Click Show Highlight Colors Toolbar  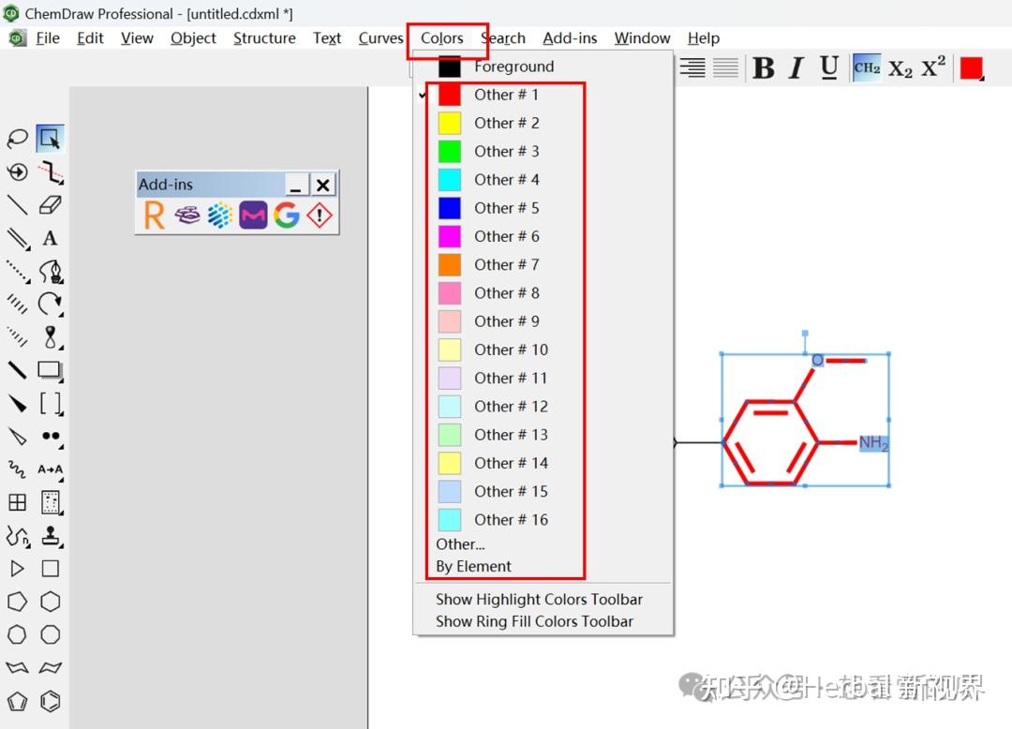pos(540,599)
